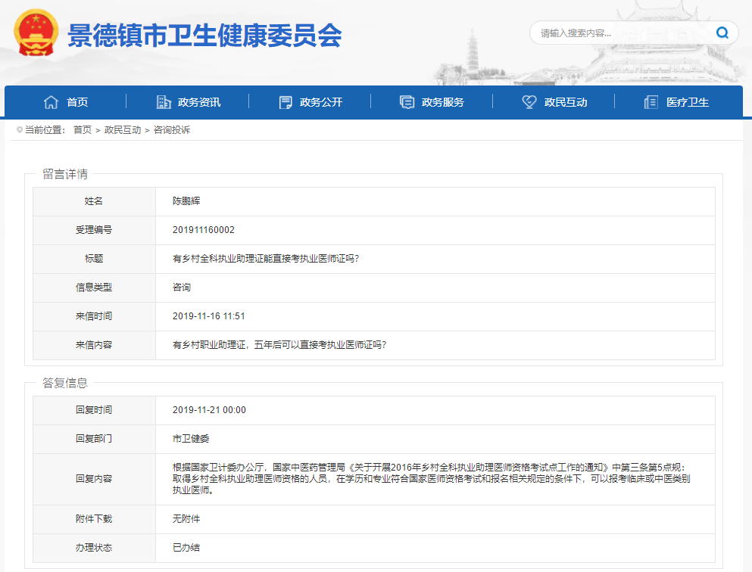Click the 咨询投诉 breadcrumb link
The image size is (752, 572).
[x=172, y=130]
